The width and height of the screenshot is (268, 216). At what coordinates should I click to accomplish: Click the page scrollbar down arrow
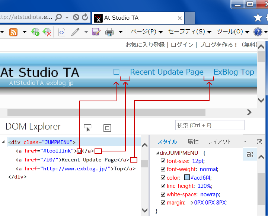tap(261, 100)
